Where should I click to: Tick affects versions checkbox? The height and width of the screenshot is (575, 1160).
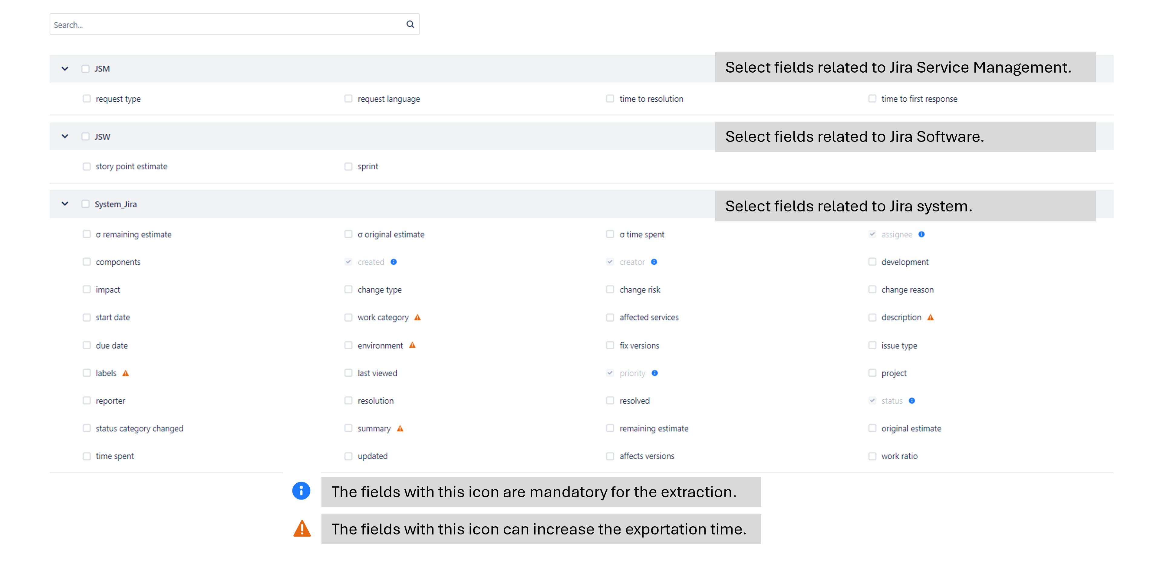(610, 456)
